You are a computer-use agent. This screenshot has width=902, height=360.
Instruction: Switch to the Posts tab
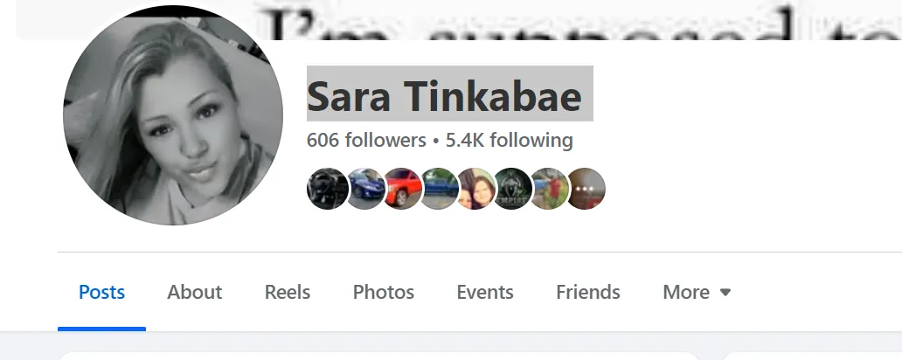pos(101,292)
